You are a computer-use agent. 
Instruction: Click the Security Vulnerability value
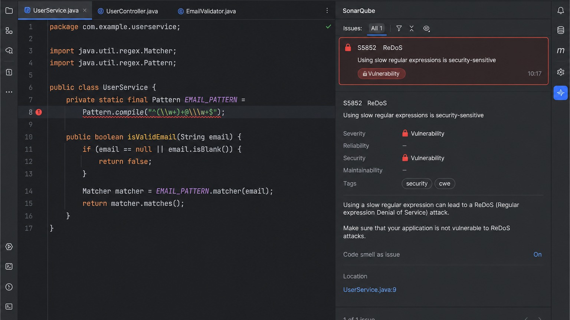click(x=423, y=158)
